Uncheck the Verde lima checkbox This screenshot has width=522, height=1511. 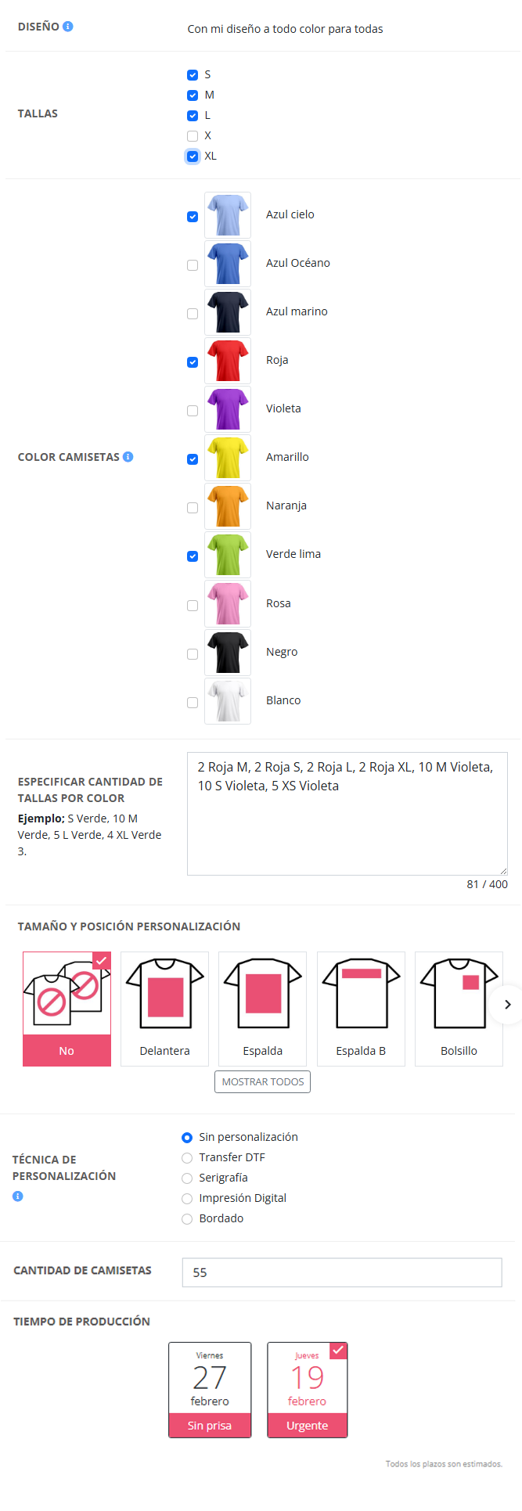click(193, 556)
